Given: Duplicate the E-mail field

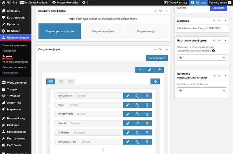Looking at the screenshot, I should (137, 123).
